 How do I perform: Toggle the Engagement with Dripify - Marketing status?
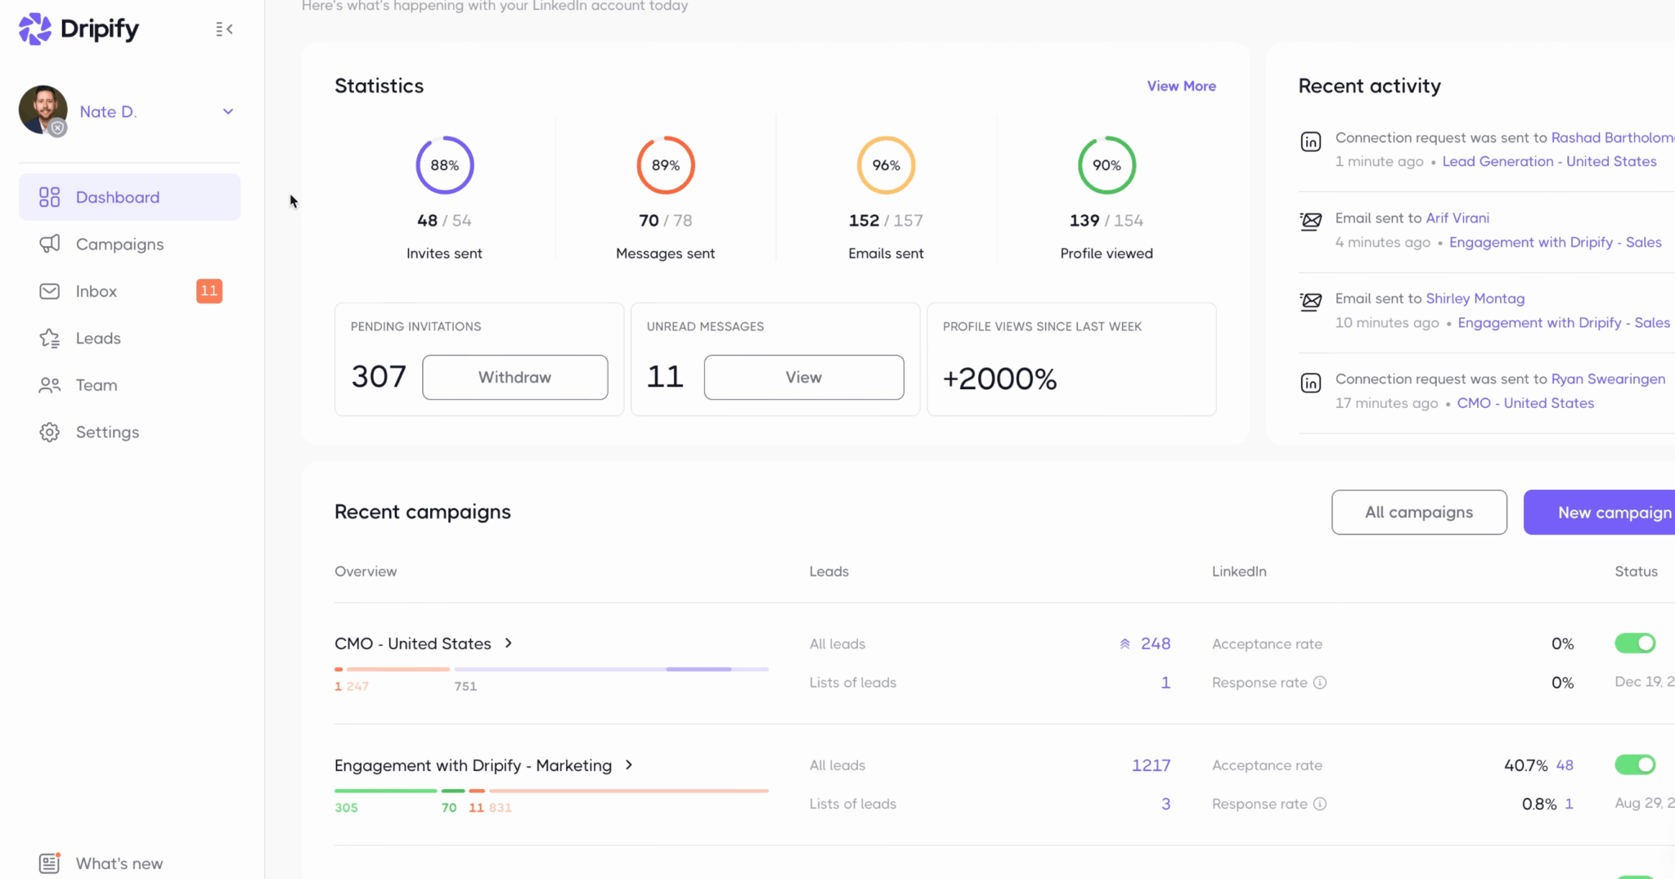[1635, 765]
